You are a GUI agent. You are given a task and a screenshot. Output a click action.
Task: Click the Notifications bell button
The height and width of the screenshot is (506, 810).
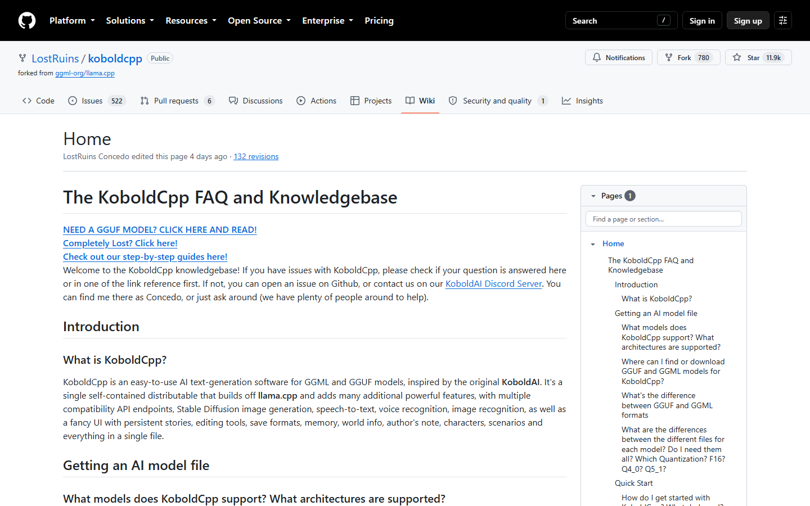tap(619, 57)
